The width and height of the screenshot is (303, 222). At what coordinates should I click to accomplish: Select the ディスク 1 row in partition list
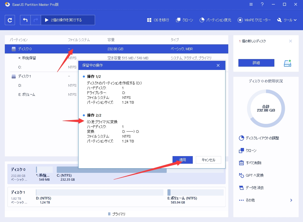(x=42, y=76)
